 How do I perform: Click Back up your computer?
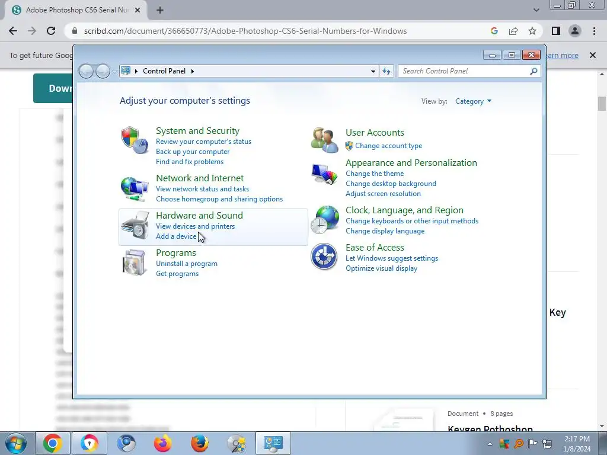(x=193, y=152)
